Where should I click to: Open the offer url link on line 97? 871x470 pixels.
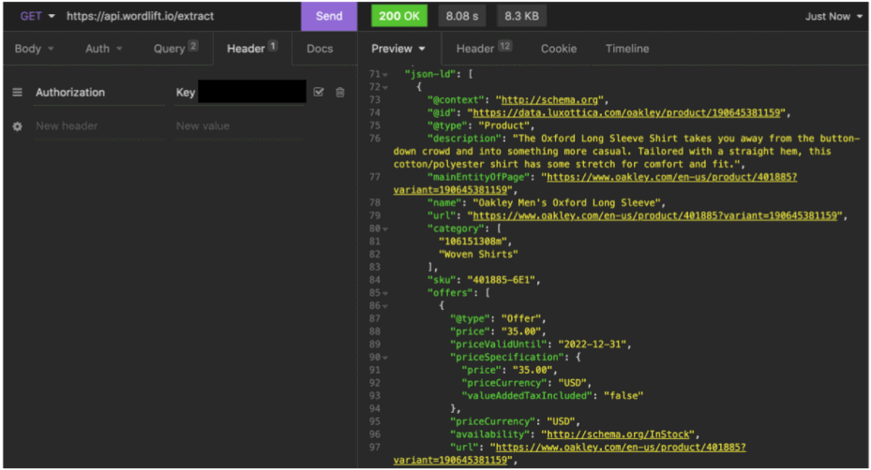click(x=621, y=447)
